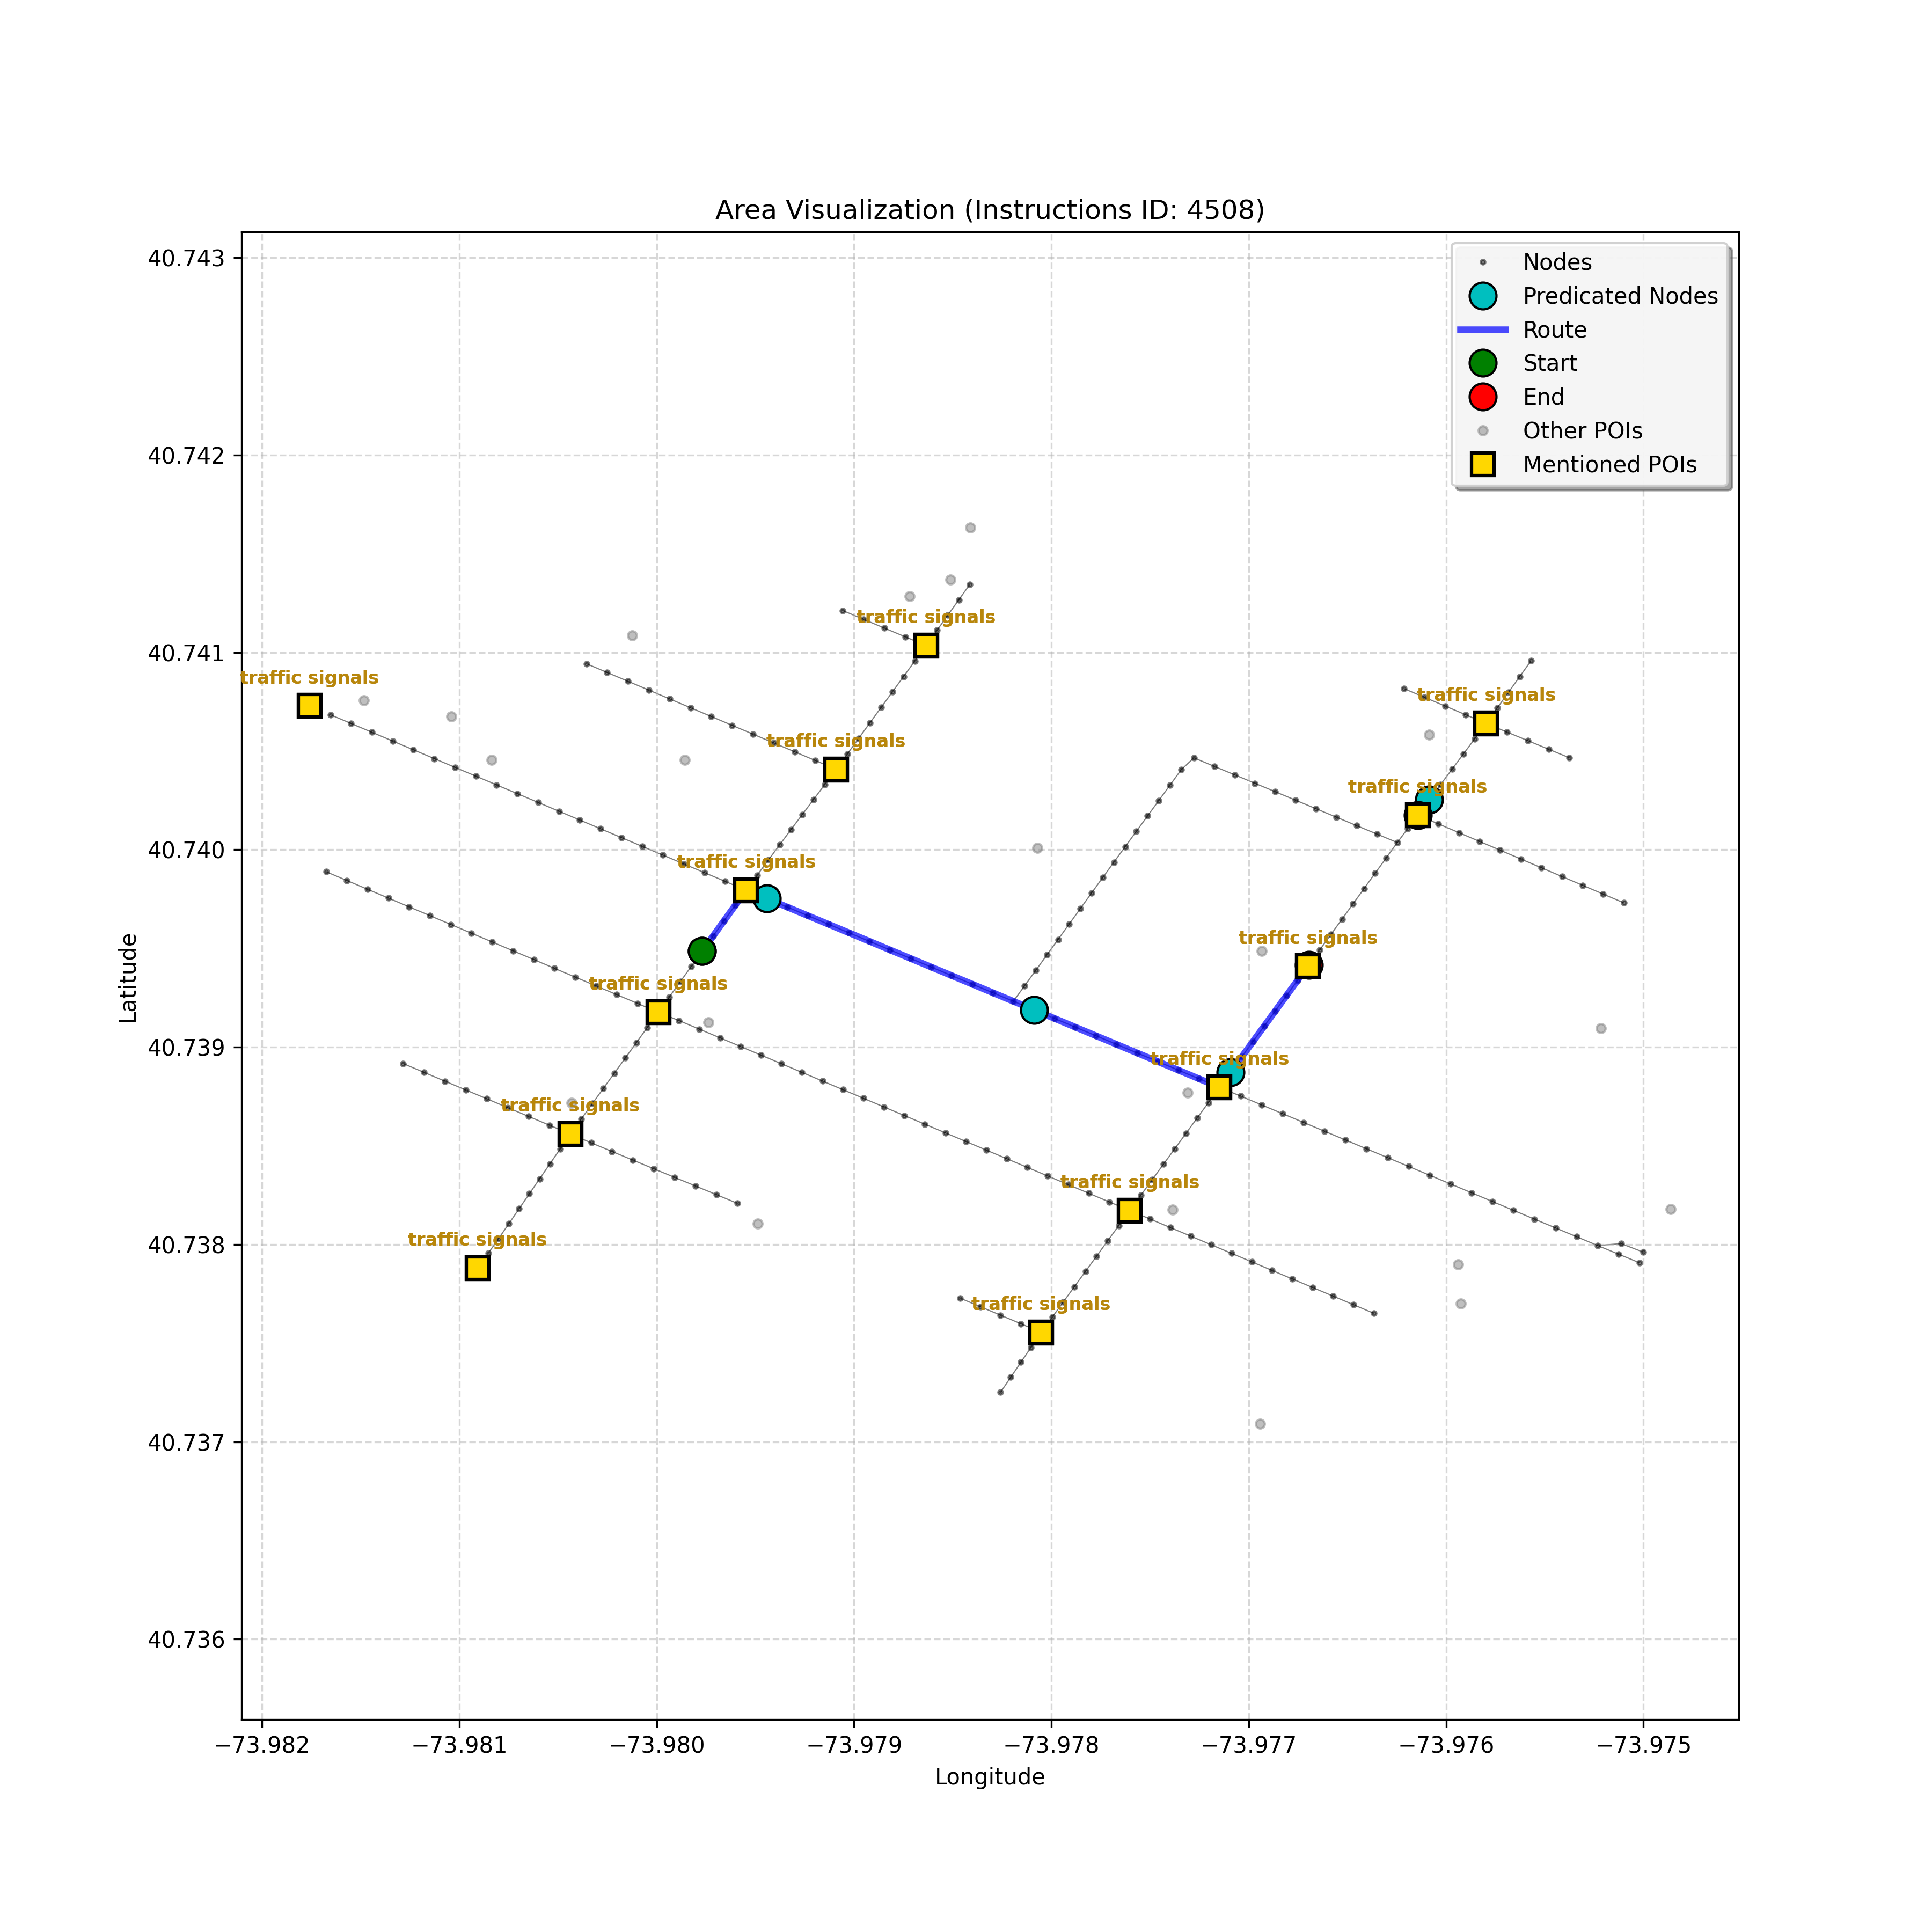1932x1932 pixels.
Task: Click the green Start marker on the map
Action: click(702, 950)
